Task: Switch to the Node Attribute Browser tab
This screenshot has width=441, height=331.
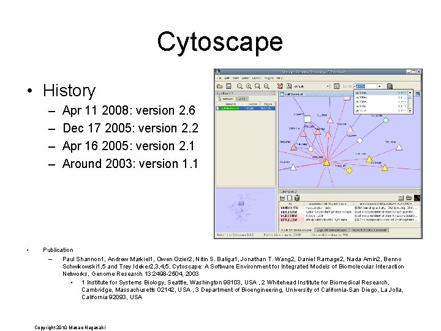Action: coord(296,230)
